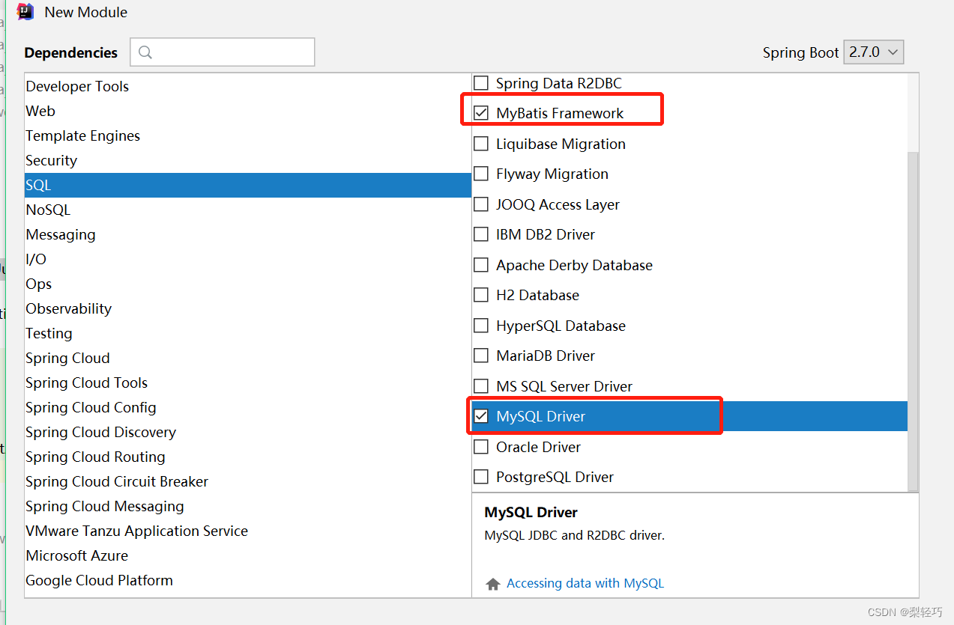Enable the PostgreSQL Driver checkbox

pos(480,477)
